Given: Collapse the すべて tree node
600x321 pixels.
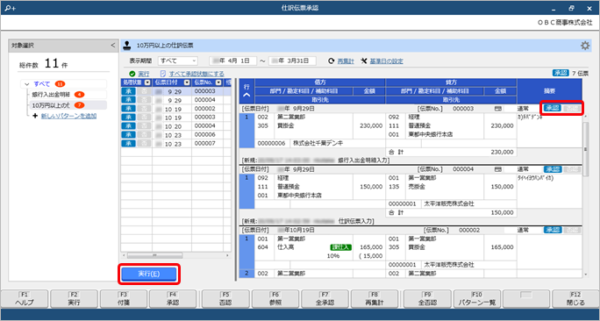Looking at the screenshot, I should coord(27,84).
